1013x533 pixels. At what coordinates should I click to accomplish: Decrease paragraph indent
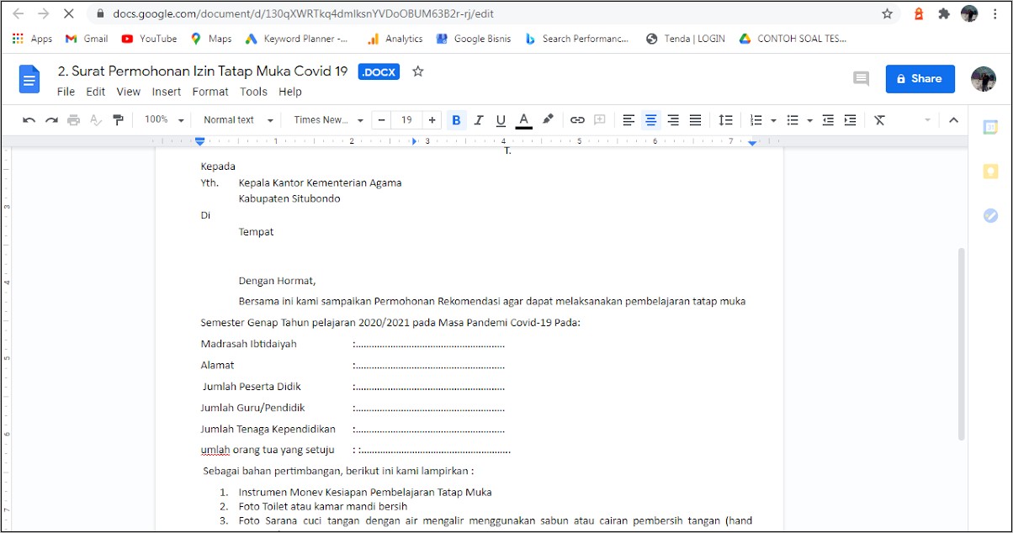(828, 120)
